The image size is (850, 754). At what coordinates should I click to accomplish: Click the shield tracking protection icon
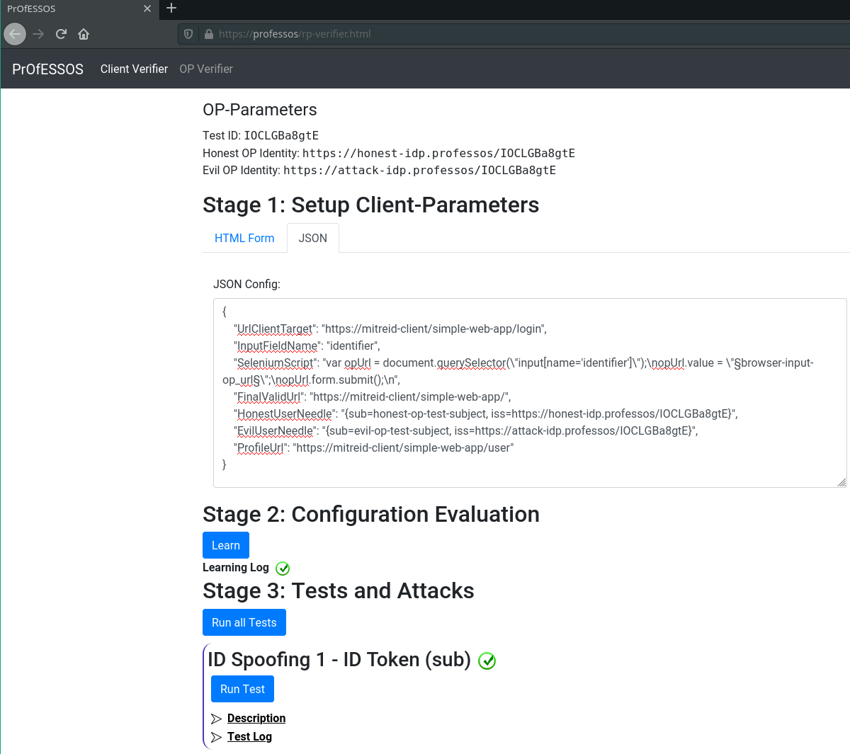(188, 34)
